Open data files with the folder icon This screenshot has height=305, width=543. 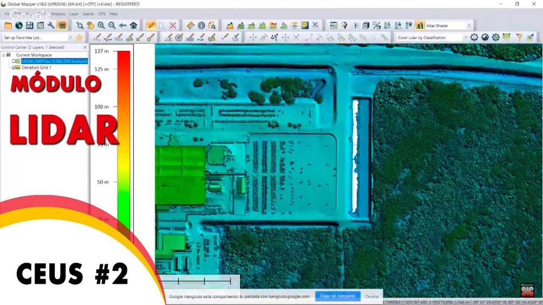click(x=8, y=25)
